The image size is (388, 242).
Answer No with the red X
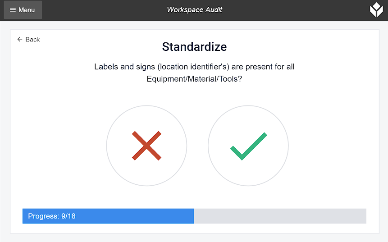click(x=146, y=146)
